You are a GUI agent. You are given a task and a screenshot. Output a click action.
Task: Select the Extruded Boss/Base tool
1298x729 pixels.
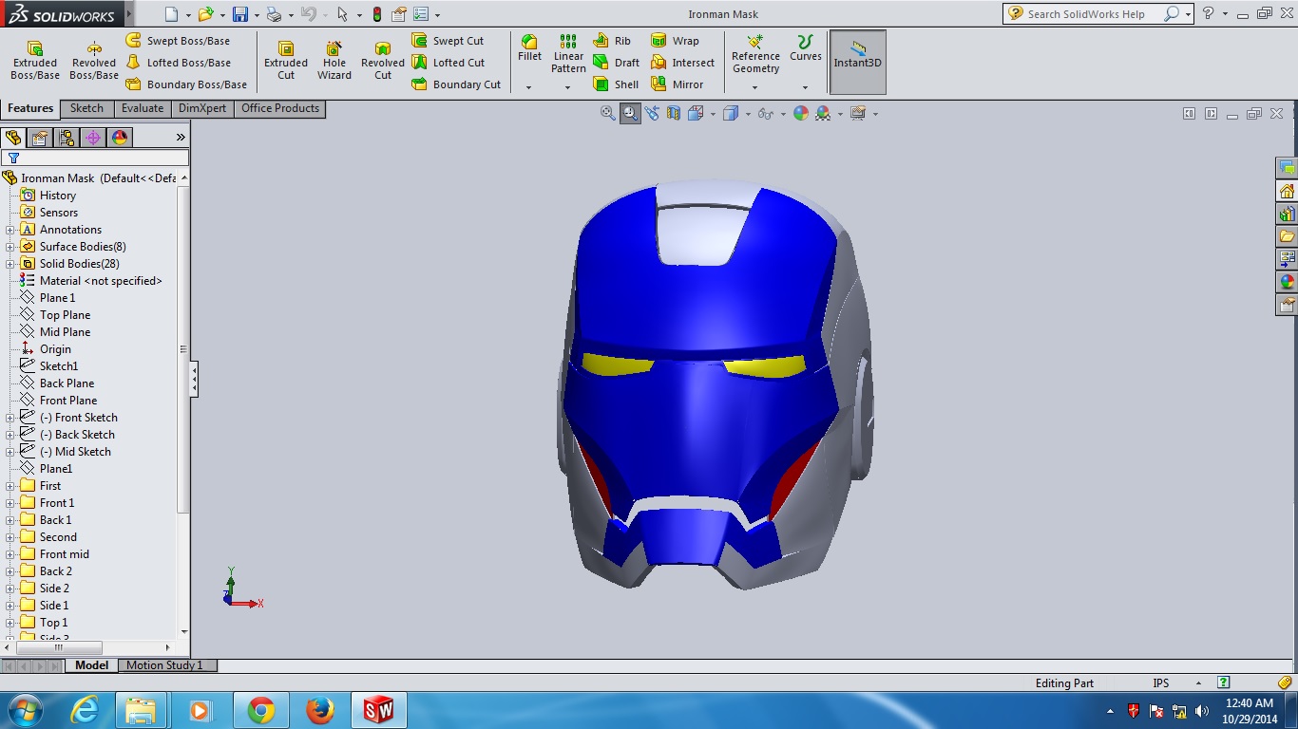pyautogui.click(x=35, y=61)
